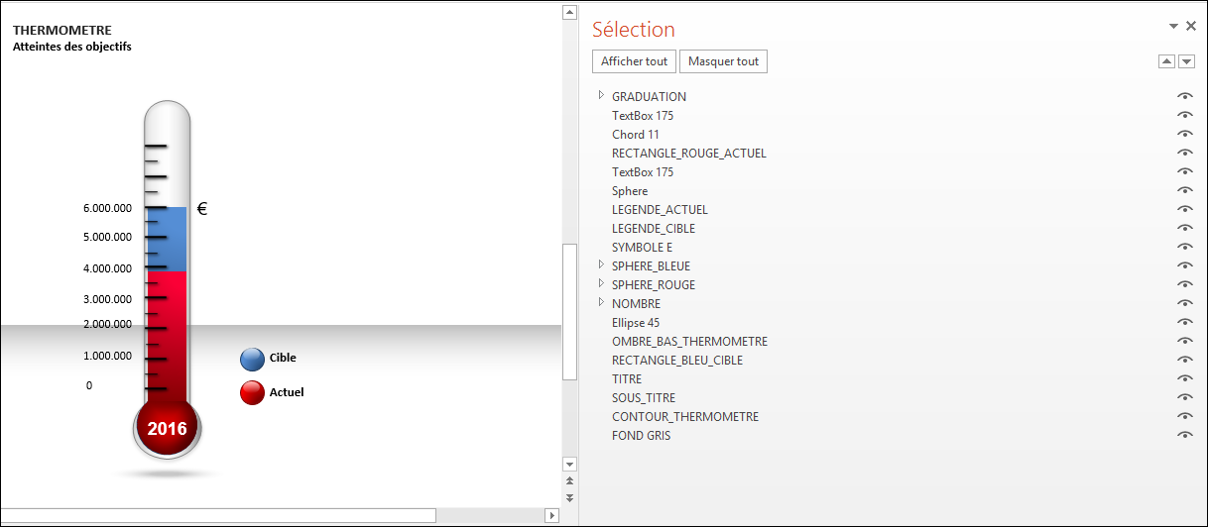Click the 6.000.000 scale label

[x=108, y=209]
